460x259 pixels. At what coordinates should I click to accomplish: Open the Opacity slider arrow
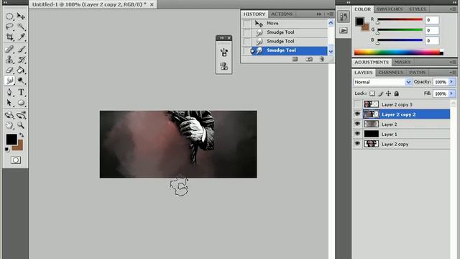pos(451,82)
